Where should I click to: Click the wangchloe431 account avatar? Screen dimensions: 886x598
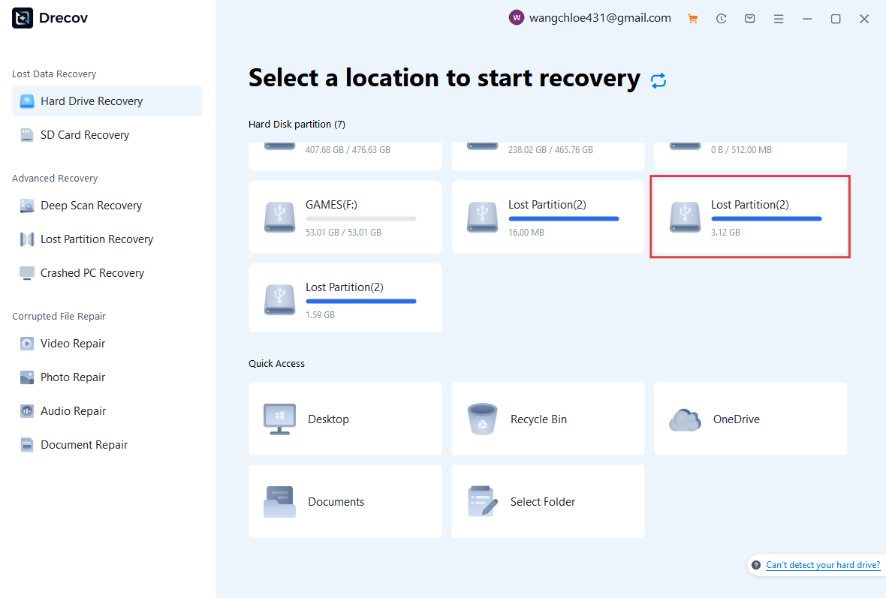click(x=517, y=17)
